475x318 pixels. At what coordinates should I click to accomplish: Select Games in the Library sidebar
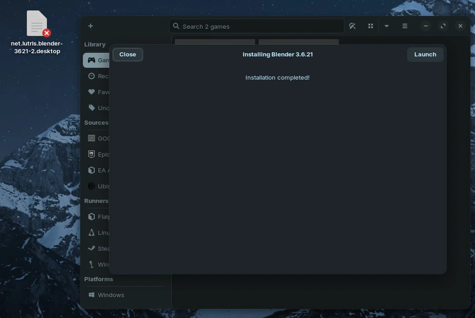point(96,60)
